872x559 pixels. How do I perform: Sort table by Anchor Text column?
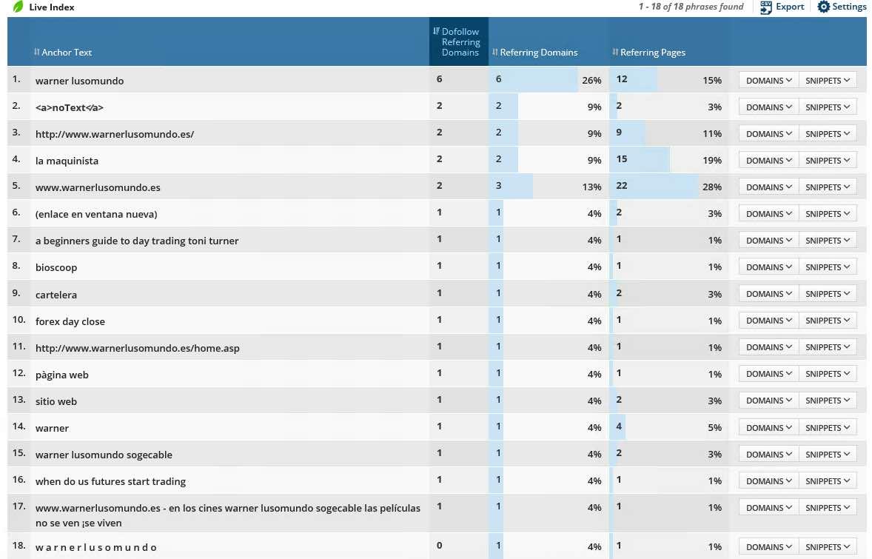tap(67, 53)
